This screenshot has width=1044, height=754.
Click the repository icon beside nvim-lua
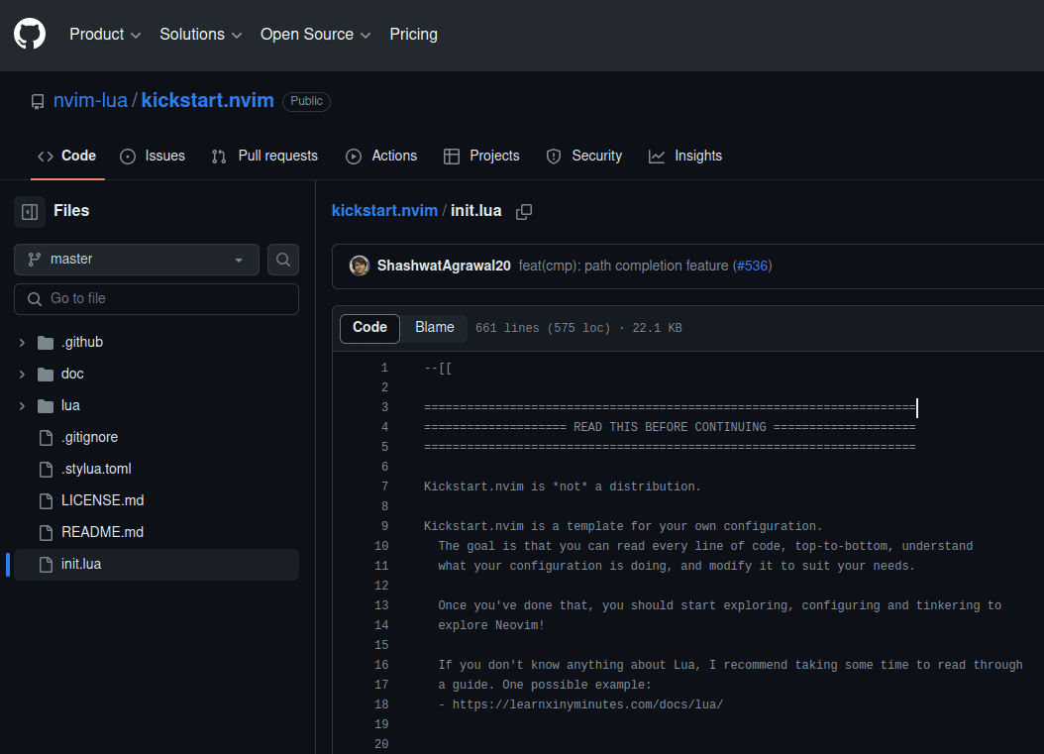click(x=38, y=101)
